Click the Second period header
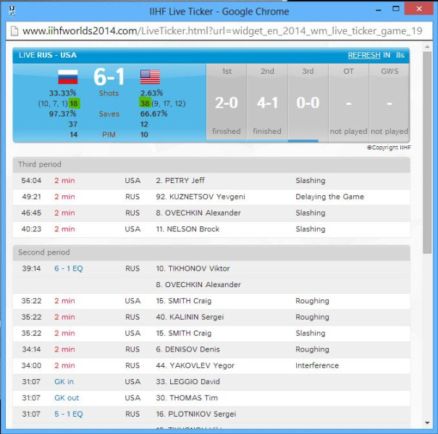Image resolution: width=438 pixels, height=434 pixels. [x=211, y=252]
